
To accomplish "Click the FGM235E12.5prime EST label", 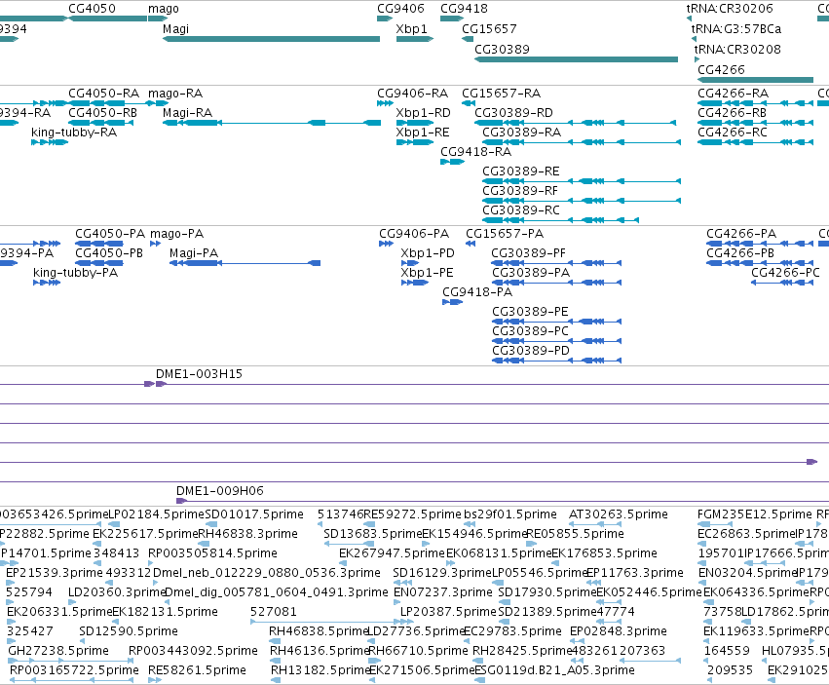I will click(754, 514).
